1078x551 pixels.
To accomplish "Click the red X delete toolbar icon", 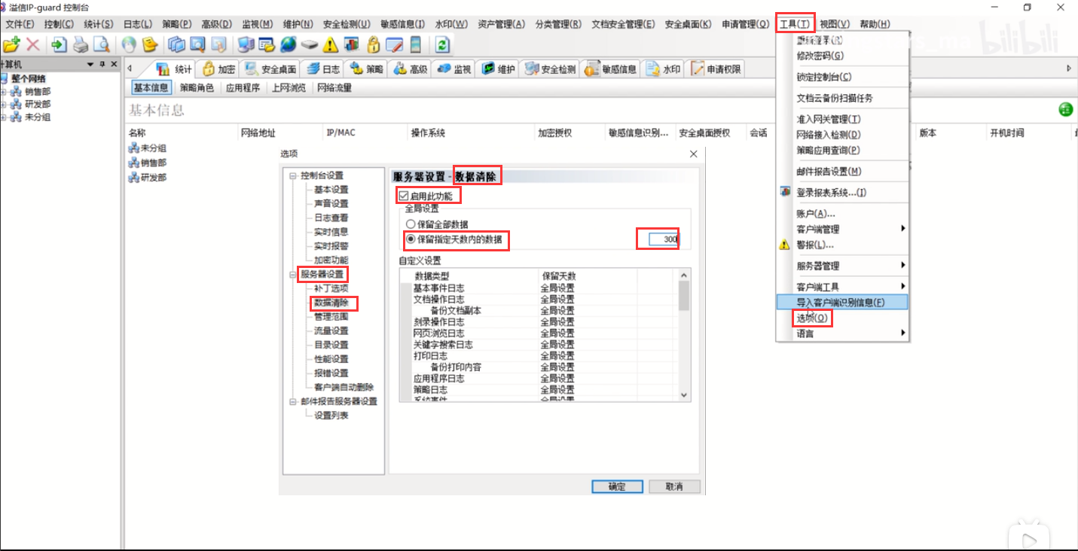I will (x=32, y=45).
